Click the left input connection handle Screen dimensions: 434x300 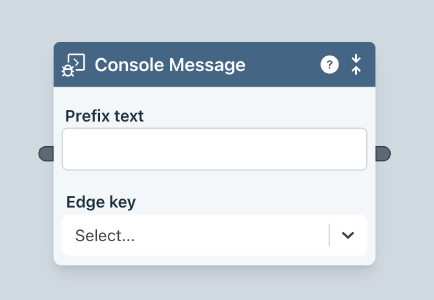(46, 153)
